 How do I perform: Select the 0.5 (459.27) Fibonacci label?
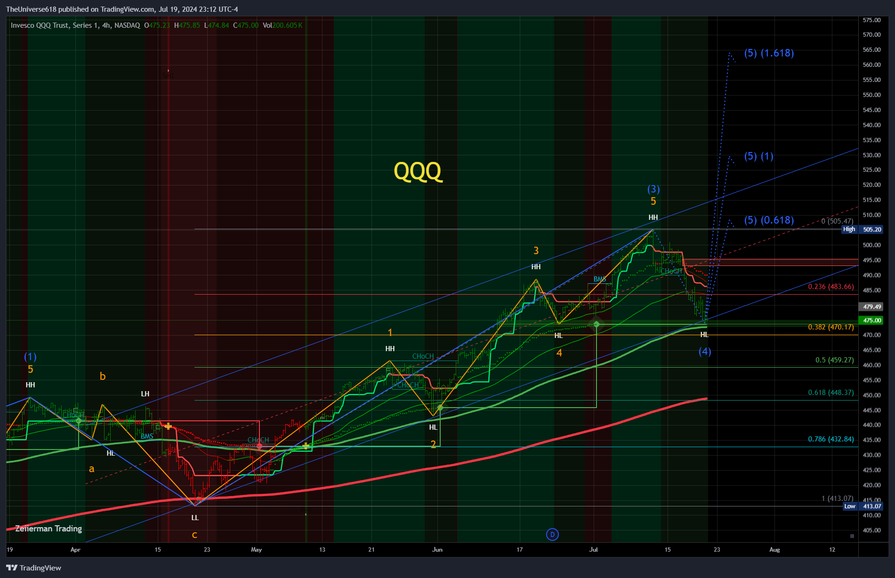point(834,360)
